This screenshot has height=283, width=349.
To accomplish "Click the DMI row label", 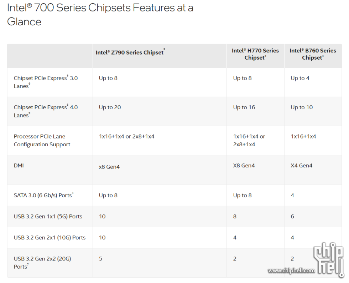I will point(19,166).
